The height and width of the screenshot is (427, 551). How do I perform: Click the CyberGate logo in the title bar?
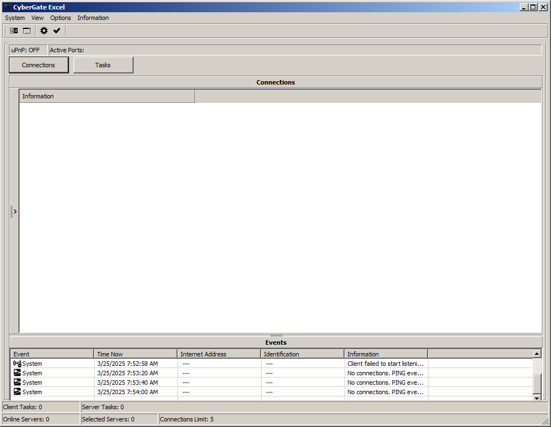coord(7,7)
